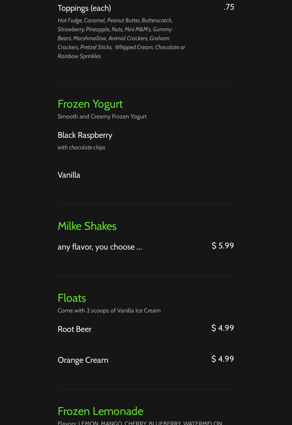Image resolution: width=292 pixels, height=425 pixels.
Task: Choose the Vanilla frozen yogurt item
Action: pyautogui.click(x=69, y=175)
